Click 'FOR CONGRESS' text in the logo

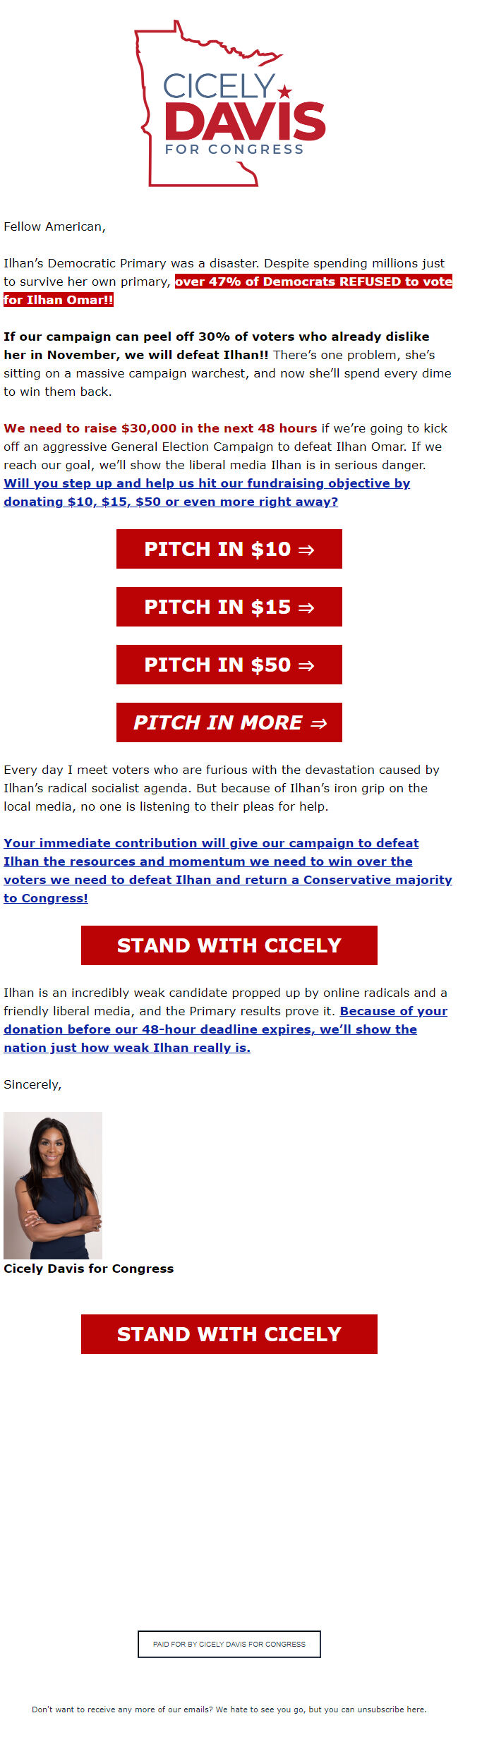tap(234, 148)
